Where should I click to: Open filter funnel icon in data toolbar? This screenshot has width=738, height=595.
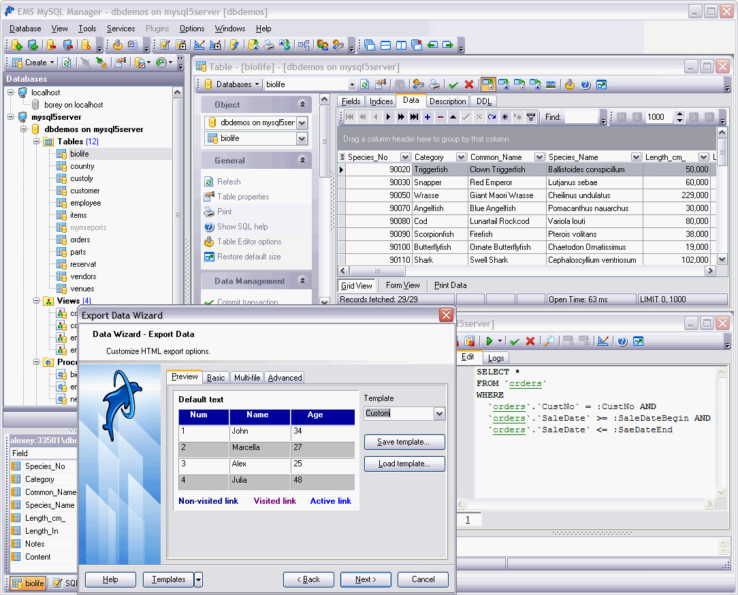(x=531, y=116)
